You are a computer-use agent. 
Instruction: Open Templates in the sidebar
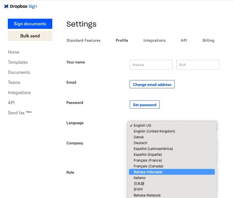18,62
